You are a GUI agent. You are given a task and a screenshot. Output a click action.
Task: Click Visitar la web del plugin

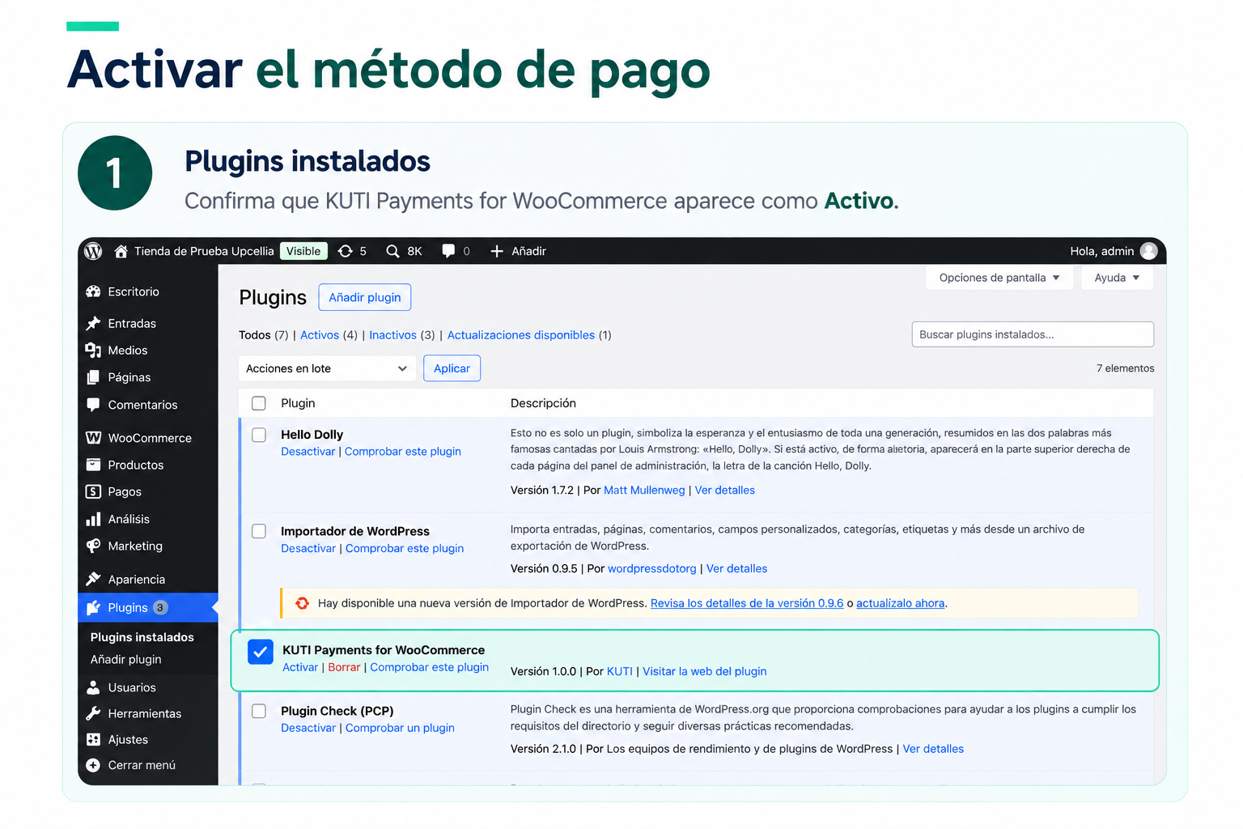click(705, 671)
